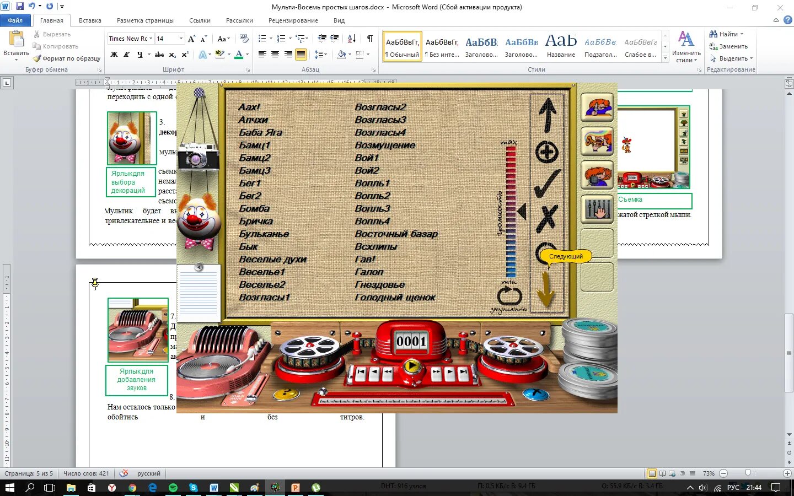Open the bullet list dropdown arrow
794x496 pixels.
click(271, 39)
